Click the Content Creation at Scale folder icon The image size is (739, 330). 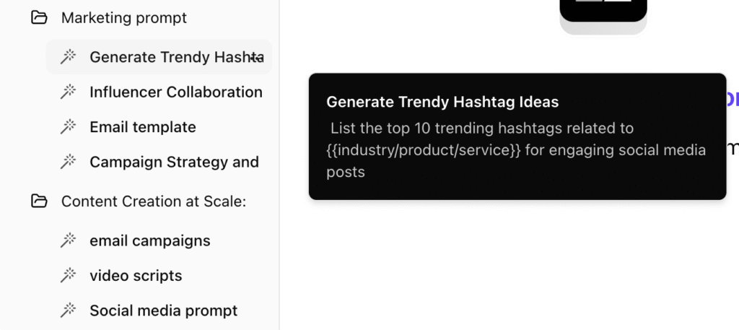pos(39,201)
